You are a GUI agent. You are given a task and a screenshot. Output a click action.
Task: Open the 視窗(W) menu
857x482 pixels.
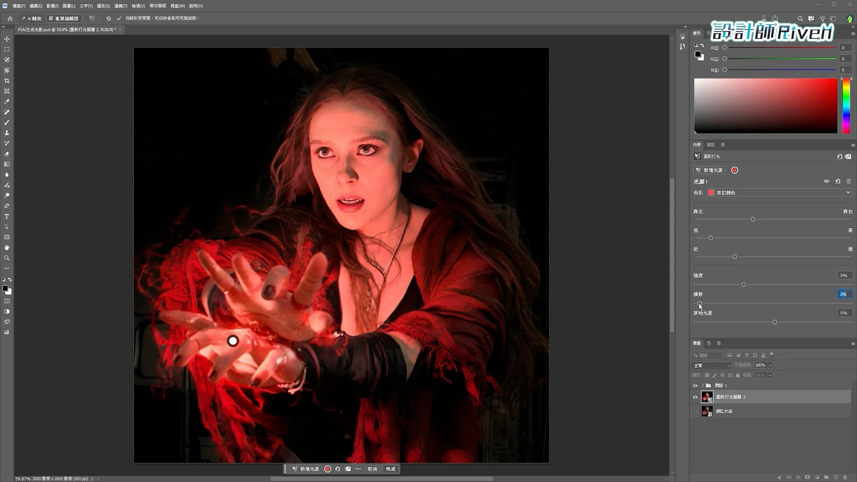click(178, 6)
